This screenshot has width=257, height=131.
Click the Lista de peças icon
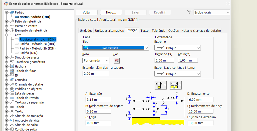tap(12, 93)
